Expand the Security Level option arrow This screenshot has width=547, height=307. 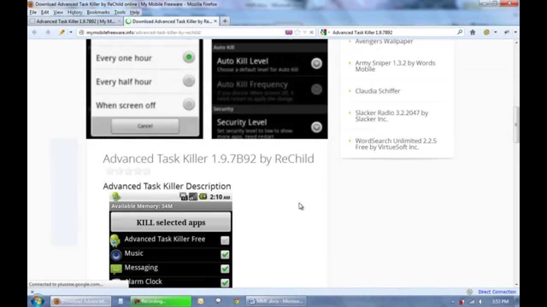coord(316,127)
